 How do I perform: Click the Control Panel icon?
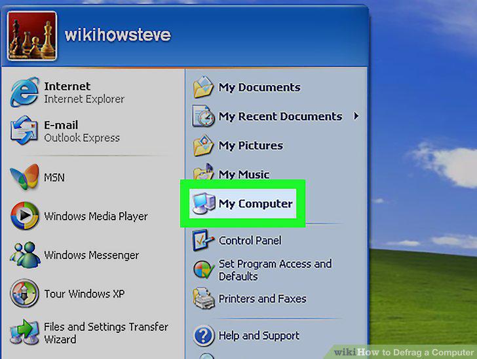click(x=203, y=240)
